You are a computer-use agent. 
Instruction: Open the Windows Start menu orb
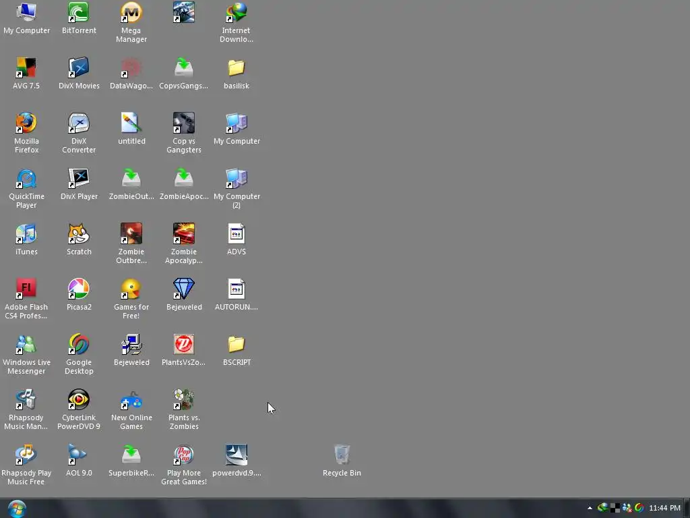tap(17, 509)
